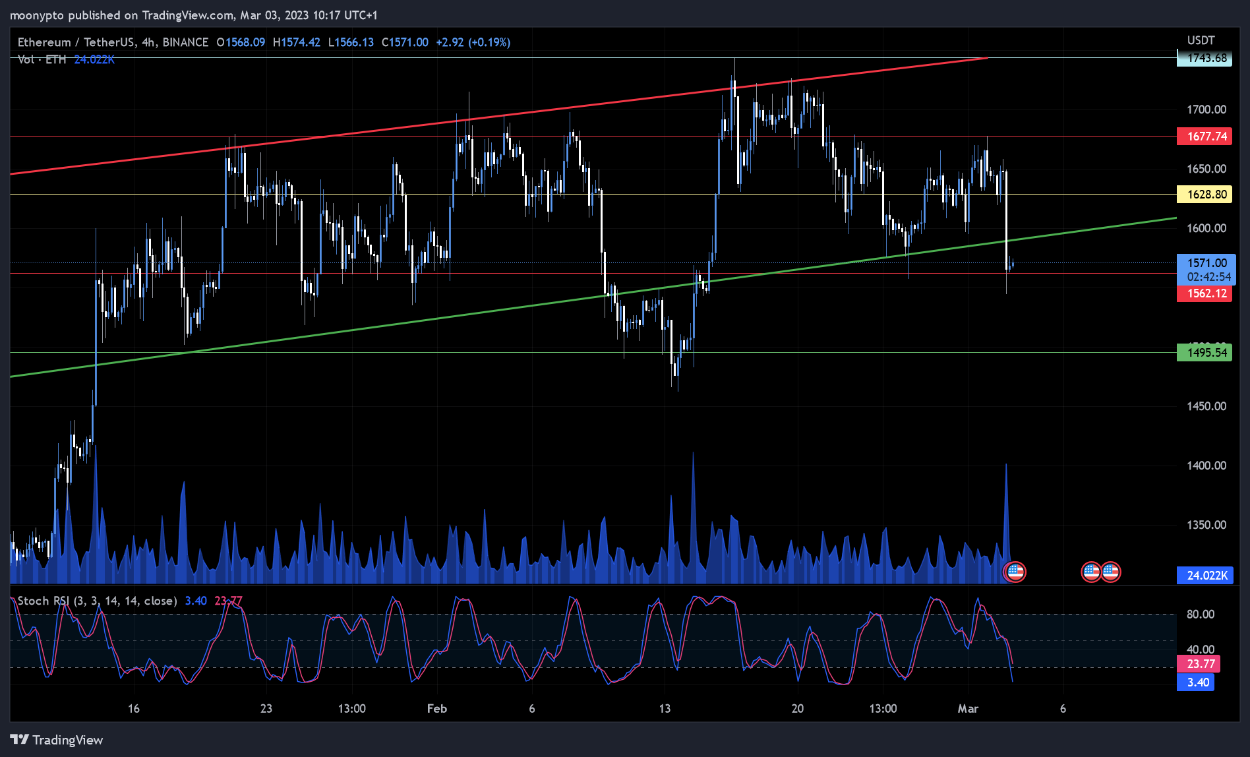Click the 1350.00 axis price tick

tap(1206, 525)
